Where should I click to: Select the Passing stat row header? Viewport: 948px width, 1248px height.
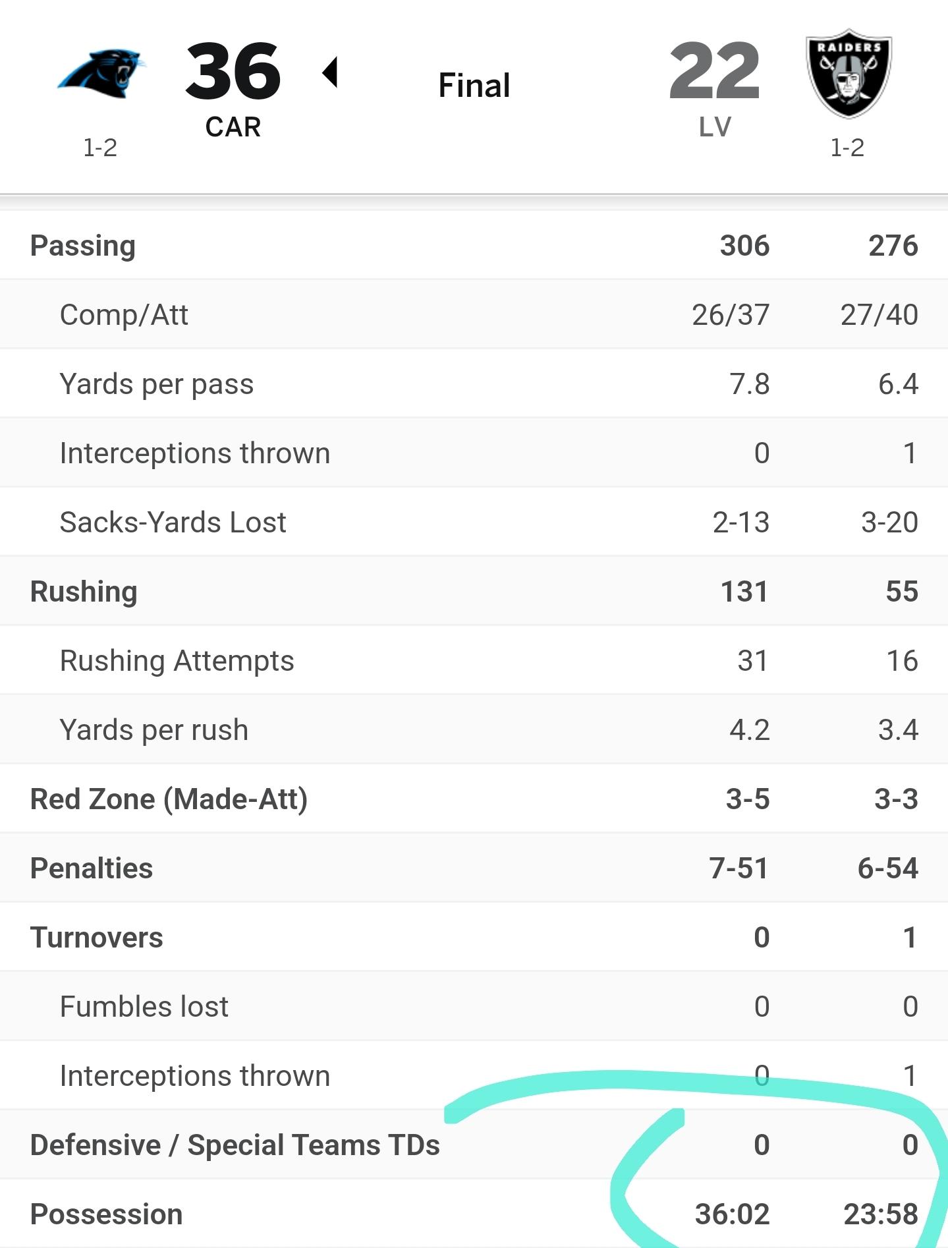[x=83, y=246]
